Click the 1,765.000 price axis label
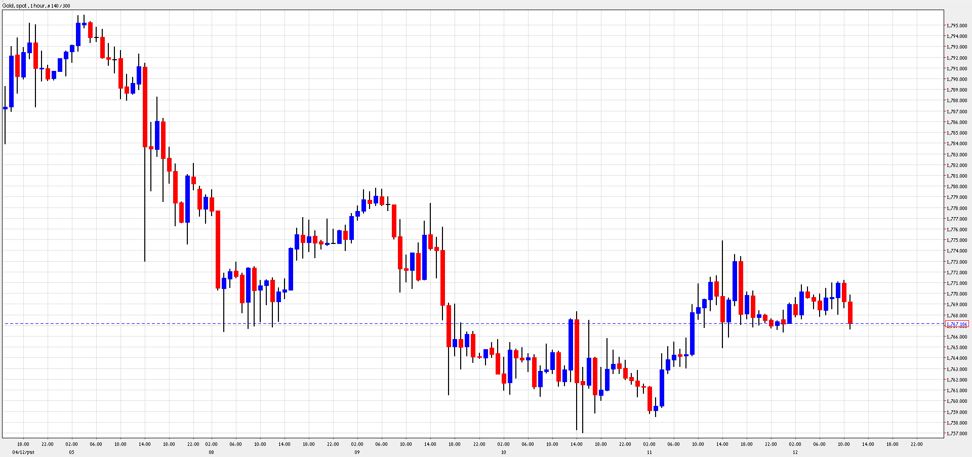This screenshot has height=457, width=972. coord(957,348)
